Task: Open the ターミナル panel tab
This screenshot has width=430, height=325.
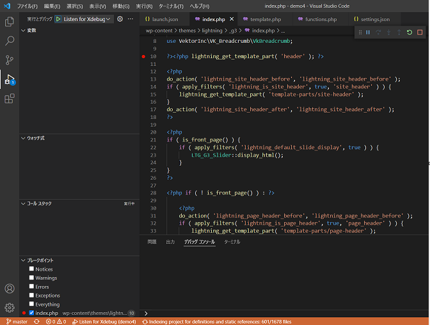Action: click(232, 242)
